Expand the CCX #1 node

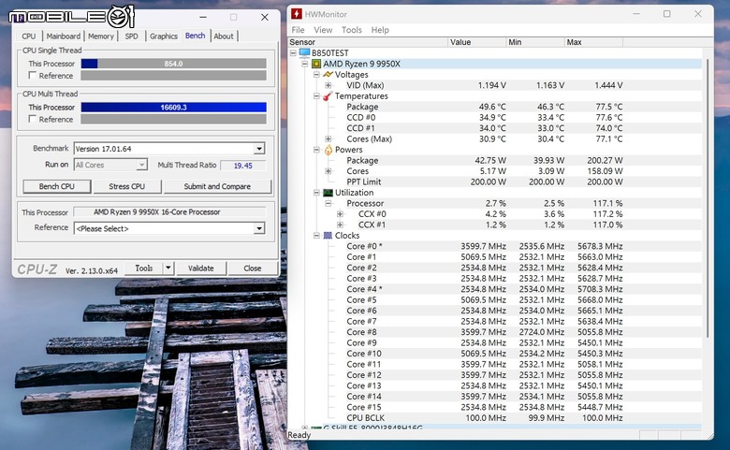pyautogui.click(x=340, y=225)
